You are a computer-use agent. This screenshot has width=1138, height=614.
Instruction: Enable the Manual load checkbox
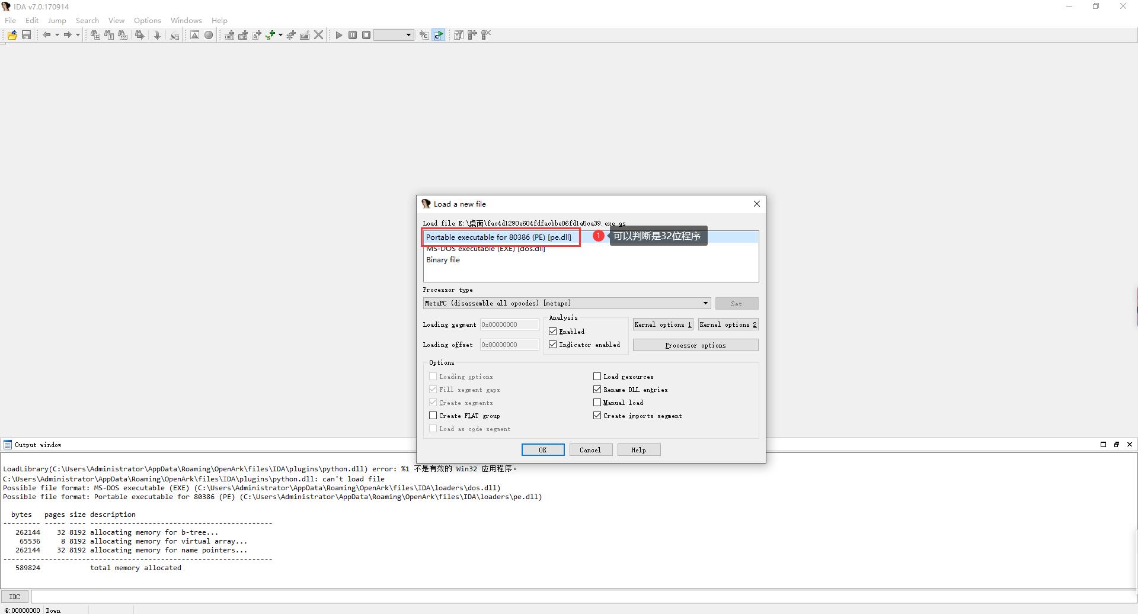[597, 403]
